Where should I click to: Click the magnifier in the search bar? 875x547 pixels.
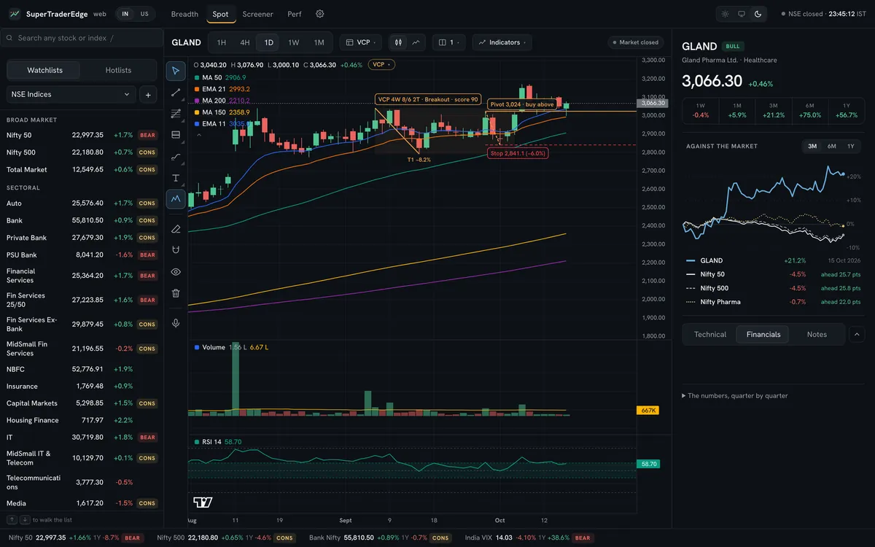tap(10, 38)
